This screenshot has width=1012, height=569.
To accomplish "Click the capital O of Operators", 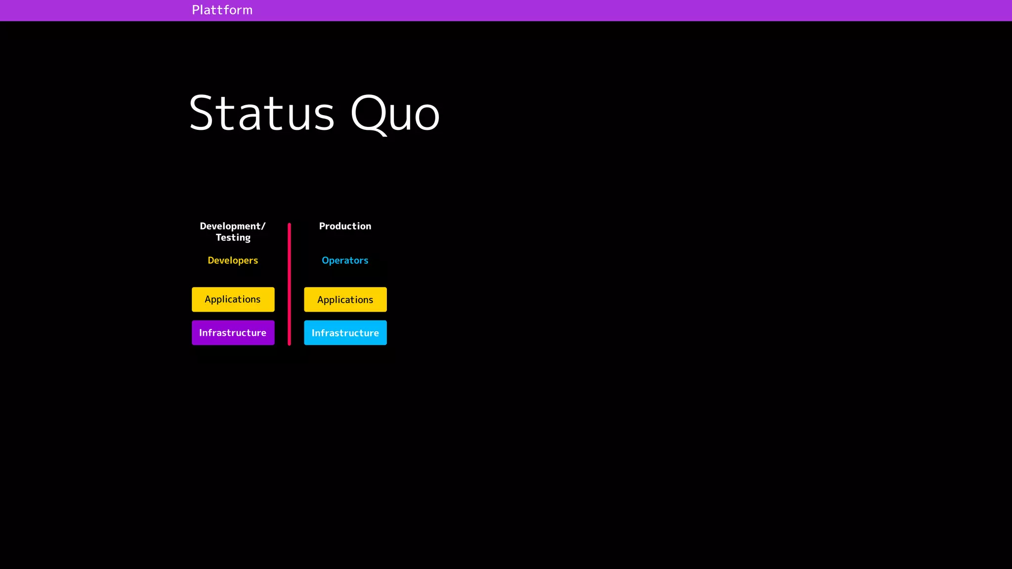I will (325, 260).
